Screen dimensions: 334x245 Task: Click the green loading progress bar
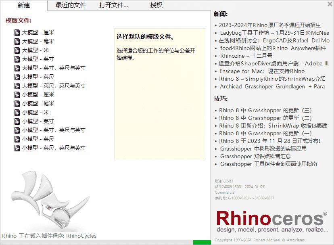tap(202, 243)
